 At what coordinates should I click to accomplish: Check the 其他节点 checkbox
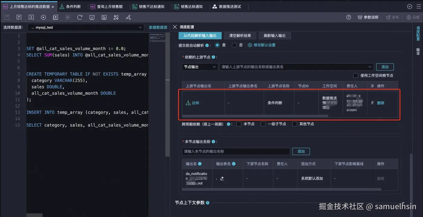[x=294, y=124]
